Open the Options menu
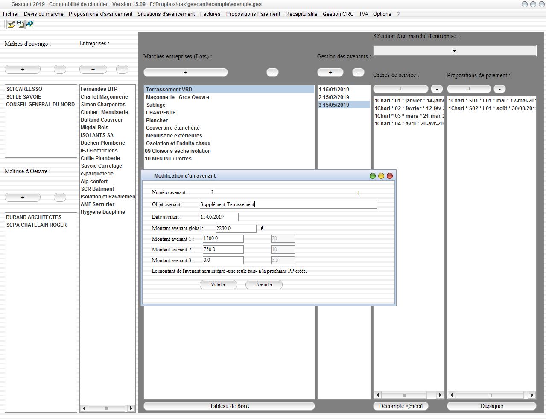This screenshot has height=420, width=546. 382,14
